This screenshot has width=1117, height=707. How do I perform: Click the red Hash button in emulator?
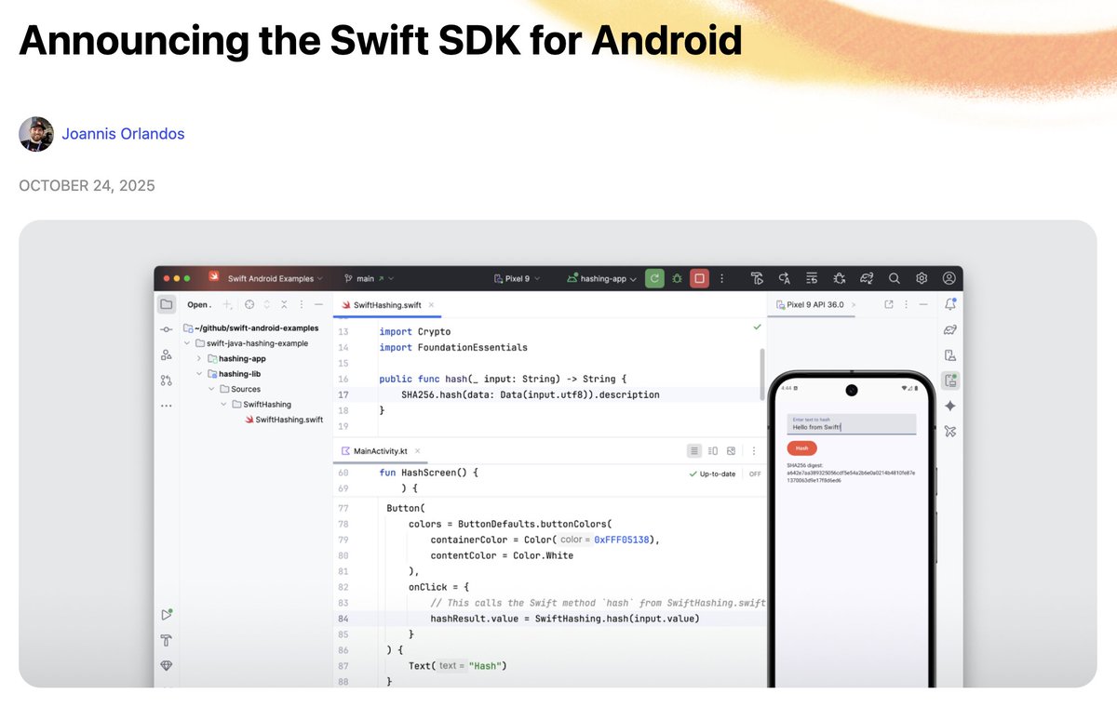(x=801, y=447)
